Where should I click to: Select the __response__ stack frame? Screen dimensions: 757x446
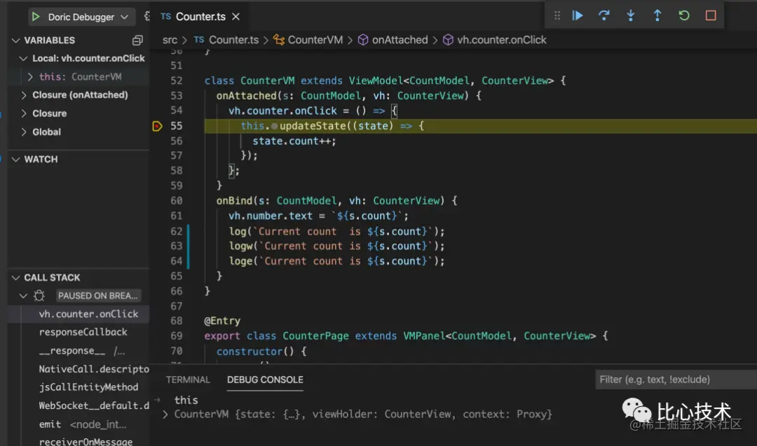tap(72, 351)
